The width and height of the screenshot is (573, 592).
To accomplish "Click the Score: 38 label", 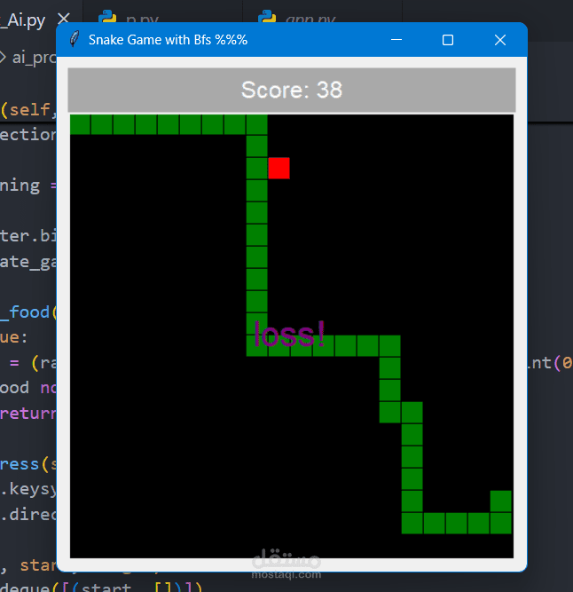I will tap(292, 90).
